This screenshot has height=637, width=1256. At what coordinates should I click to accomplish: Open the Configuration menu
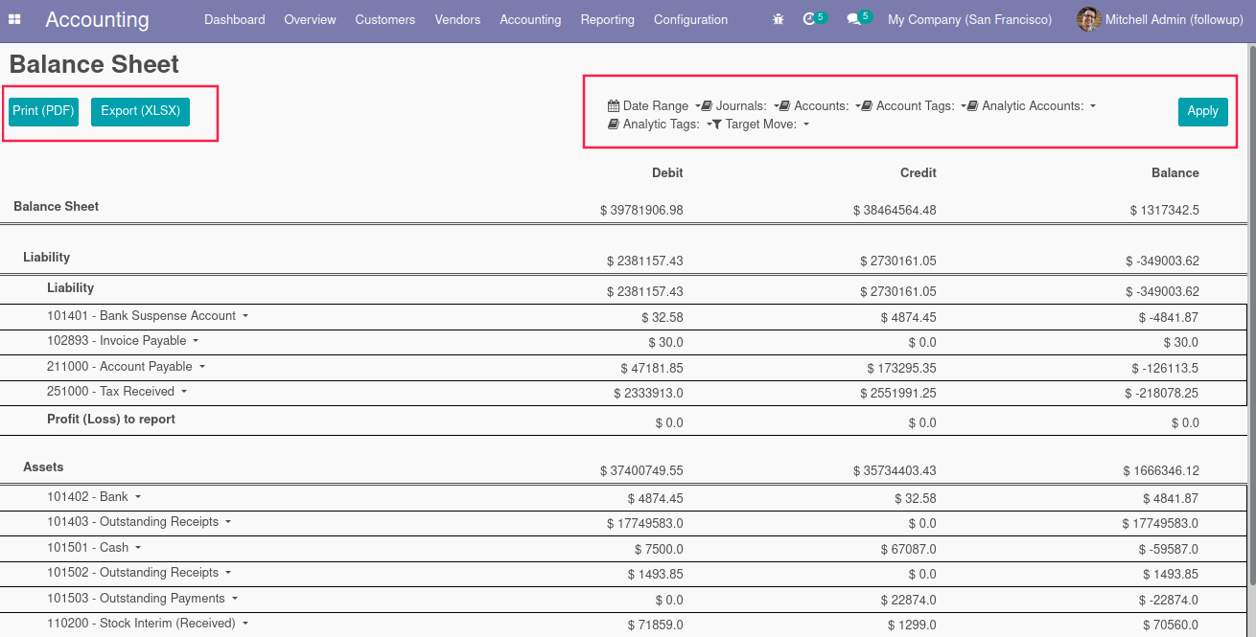tap(690, 19)
